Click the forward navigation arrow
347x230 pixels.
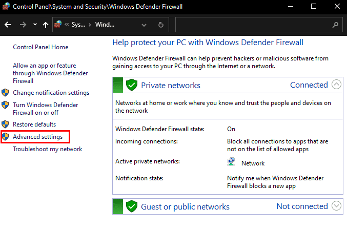23,25
